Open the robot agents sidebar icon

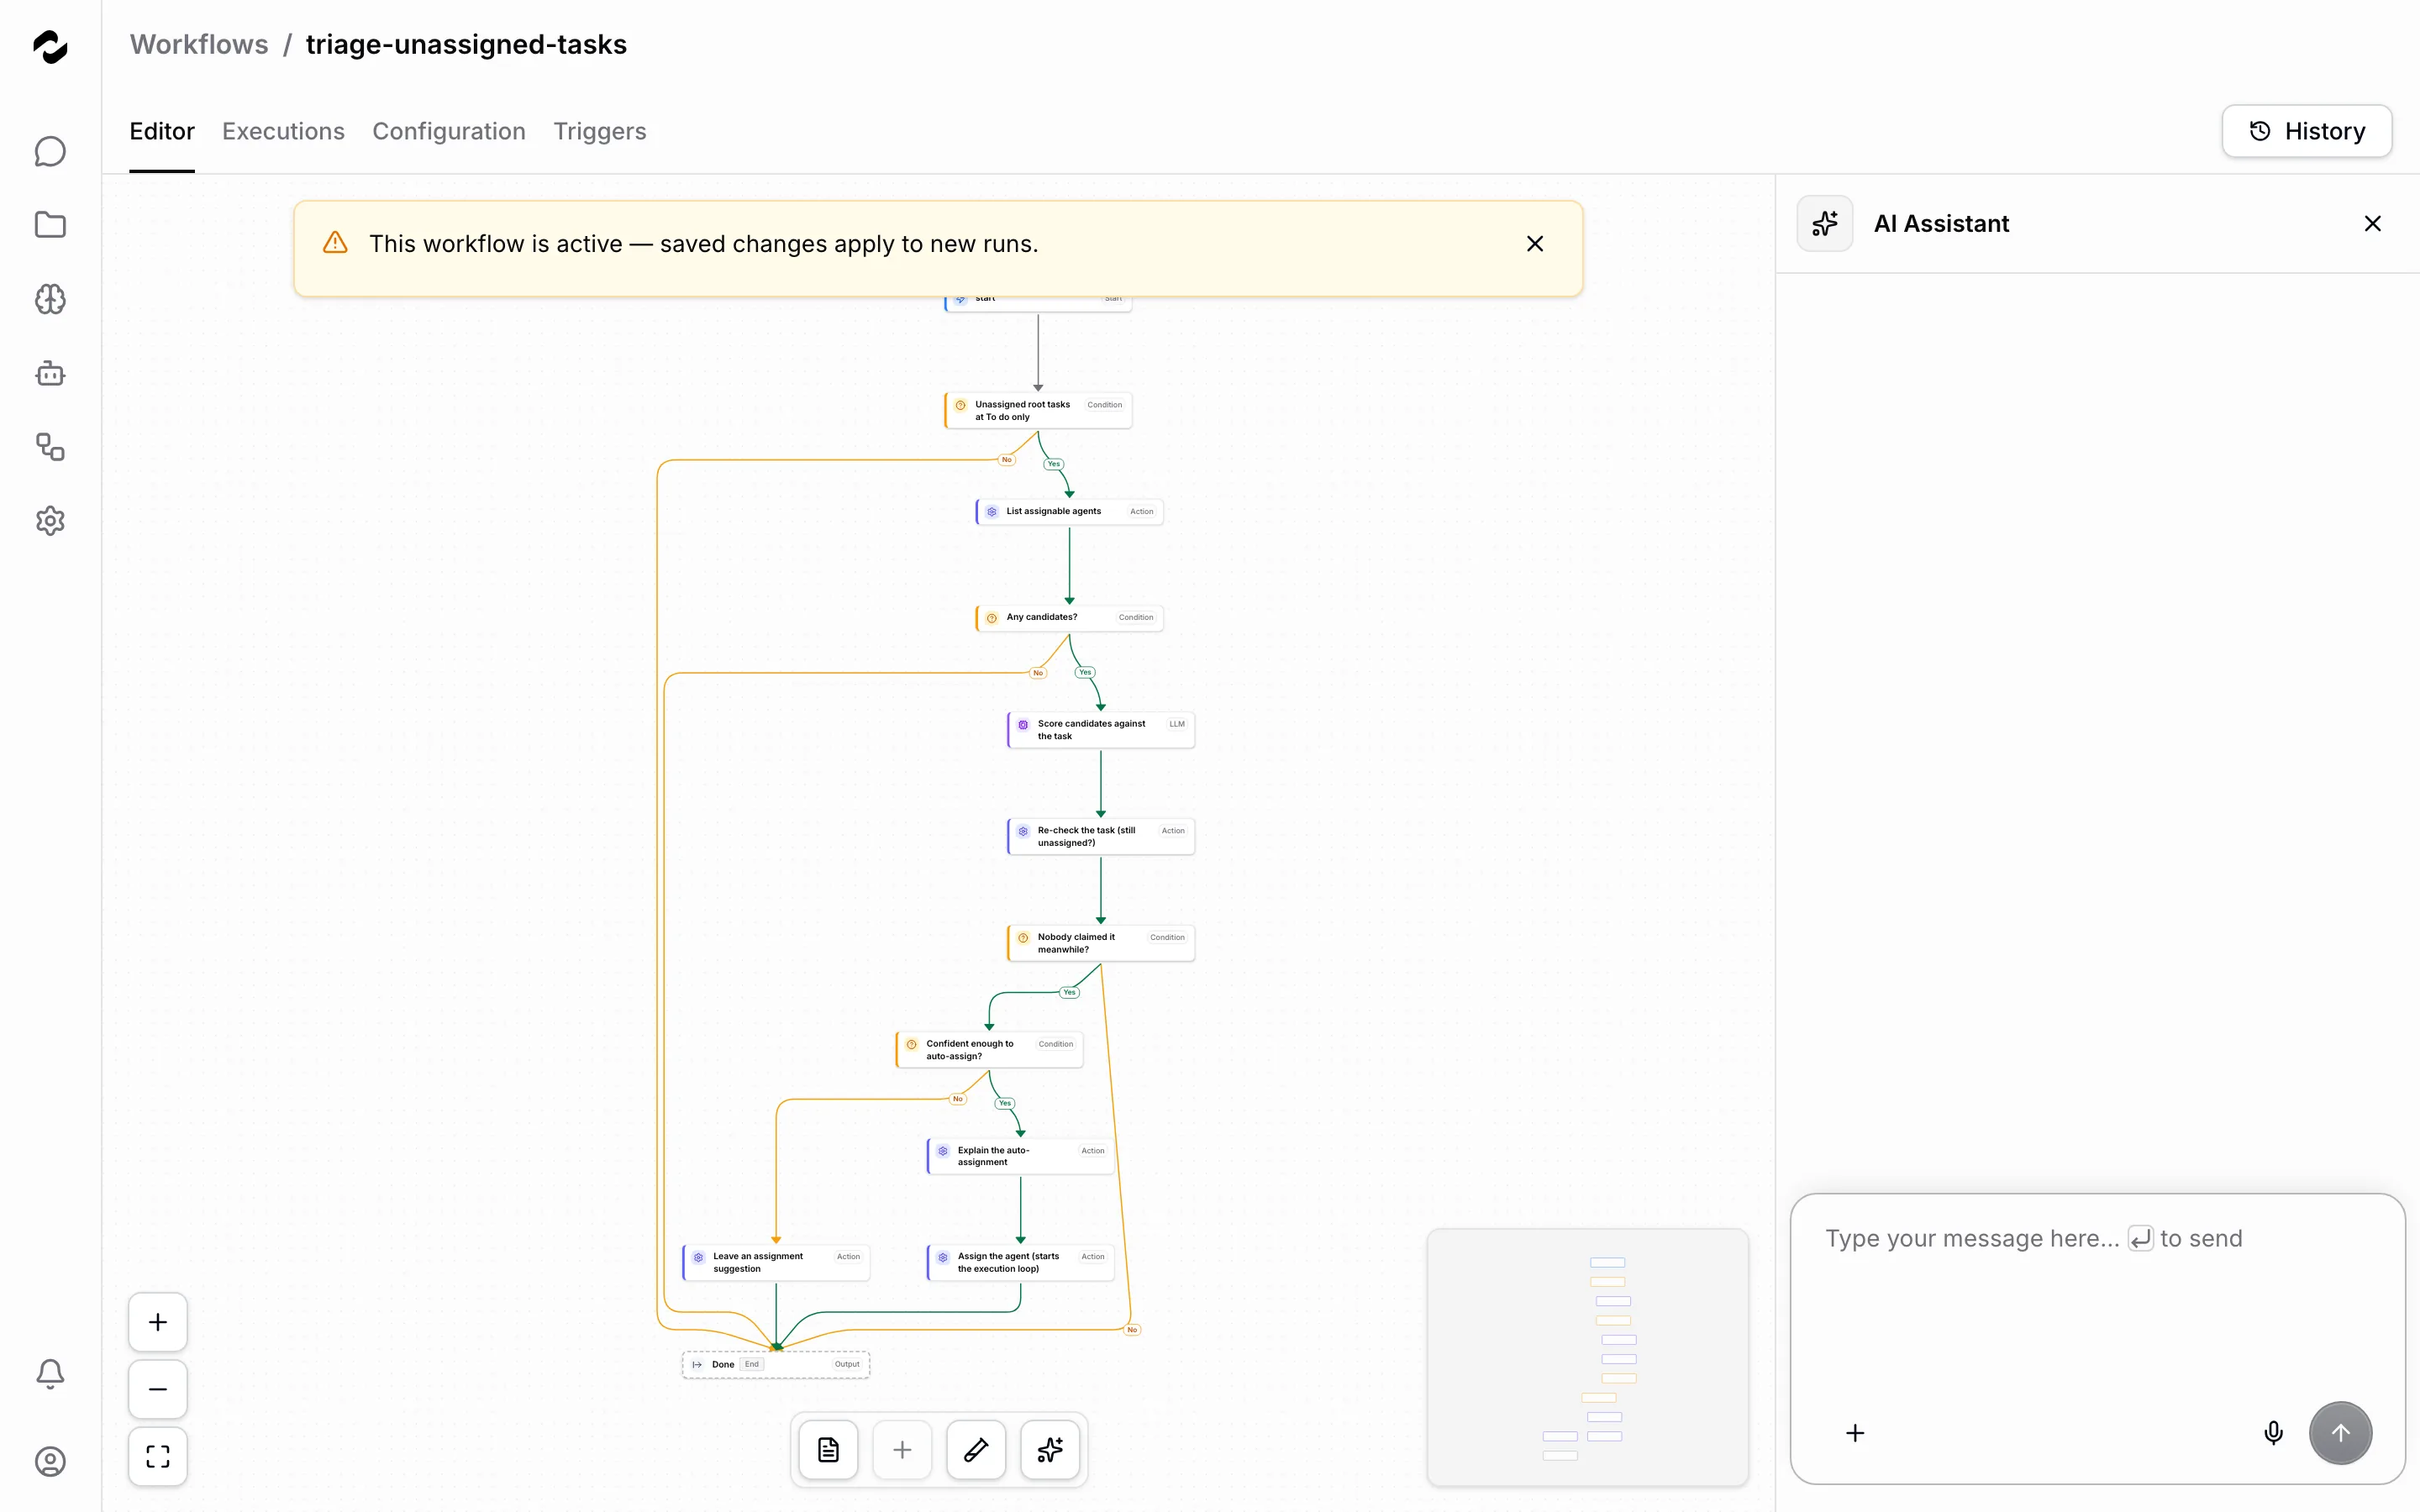pos(50,373)
